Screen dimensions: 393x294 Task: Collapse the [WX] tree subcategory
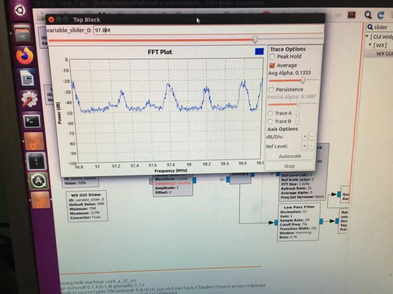pos(370,45)
